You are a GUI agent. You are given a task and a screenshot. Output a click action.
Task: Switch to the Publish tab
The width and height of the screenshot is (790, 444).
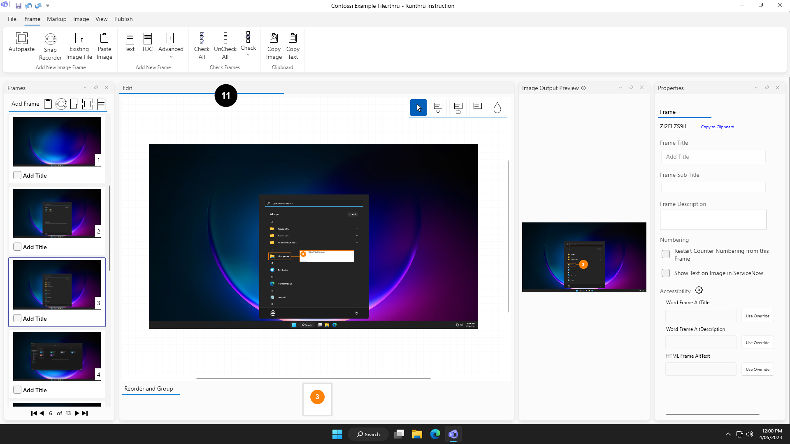tap(123, 19)
